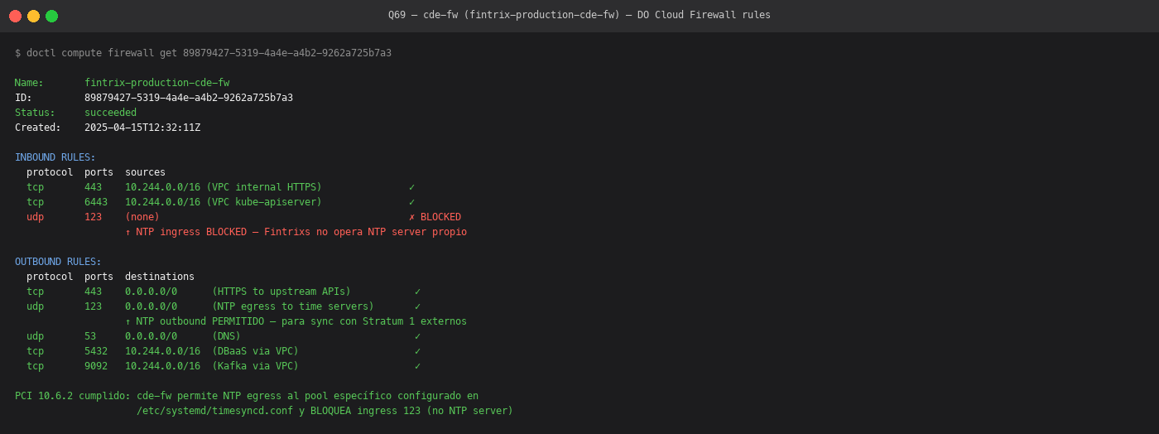The height and width of the screenshot is (434, 1159).
Task: Click the created timestamp 2025-04-15T12:32:11Z
Action: pyautogui.click(x=142, y=128)
